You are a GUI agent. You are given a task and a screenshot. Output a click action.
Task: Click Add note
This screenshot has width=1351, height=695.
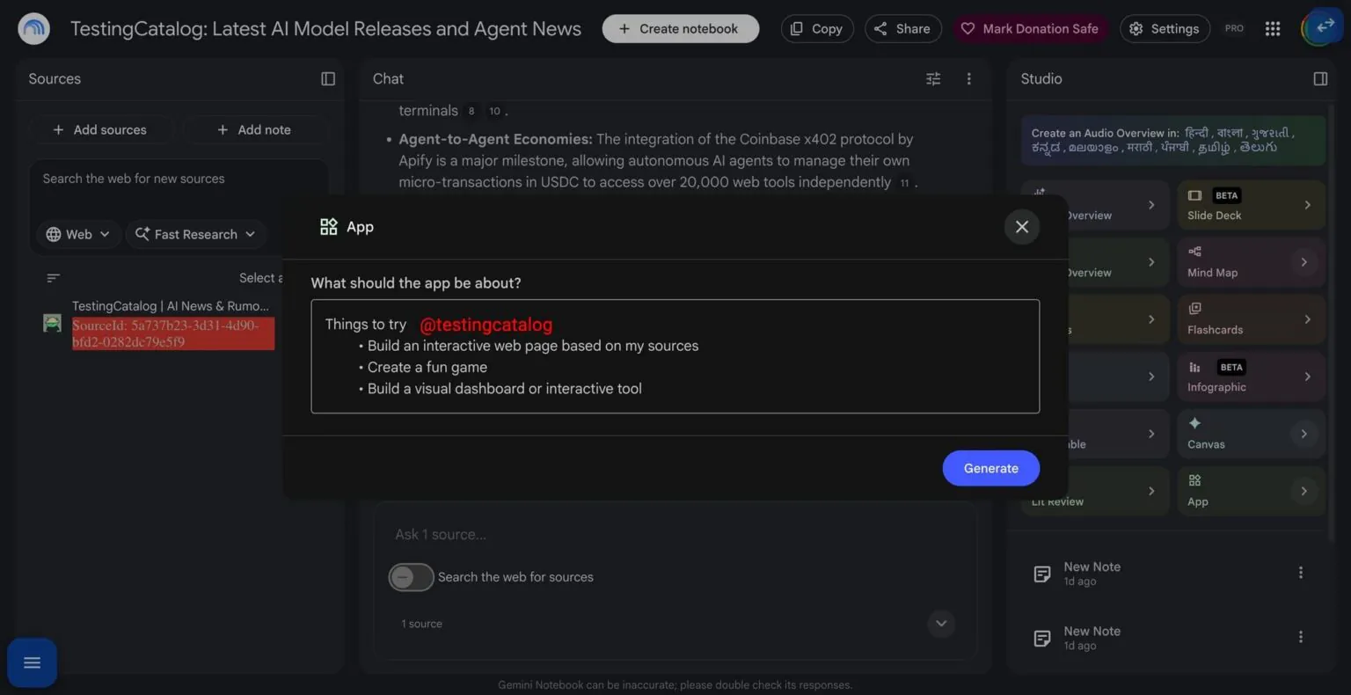click(254, 130)
